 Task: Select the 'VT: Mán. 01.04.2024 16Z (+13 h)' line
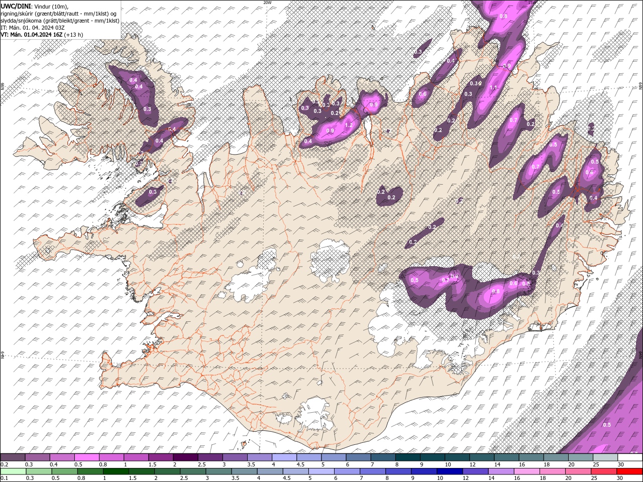[42, 35]
